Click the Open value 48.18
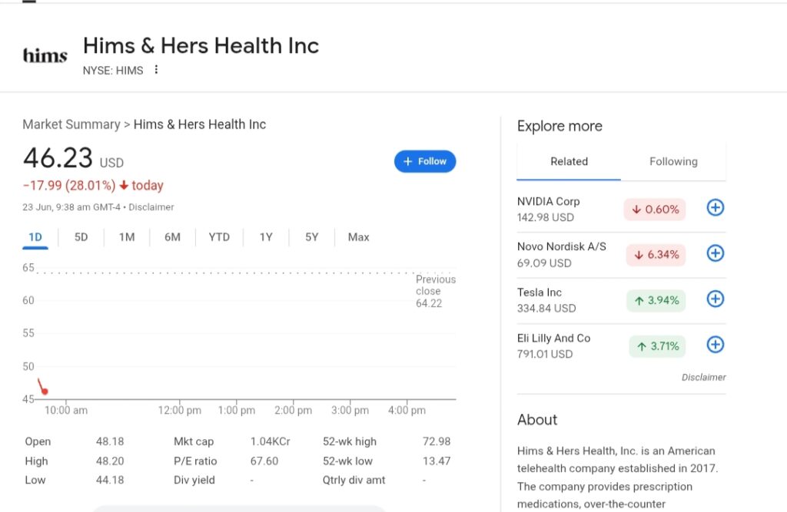The height and width of the screenshot is (512, 787). (x=110, y=441)
